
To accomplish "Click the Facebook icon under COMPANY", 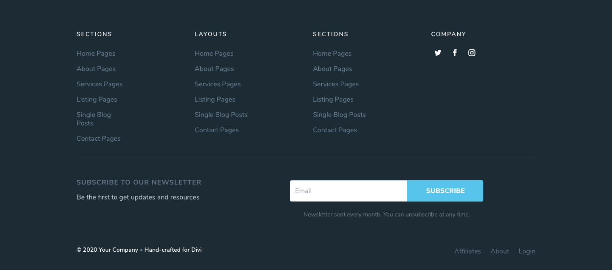I will [455, 52].
